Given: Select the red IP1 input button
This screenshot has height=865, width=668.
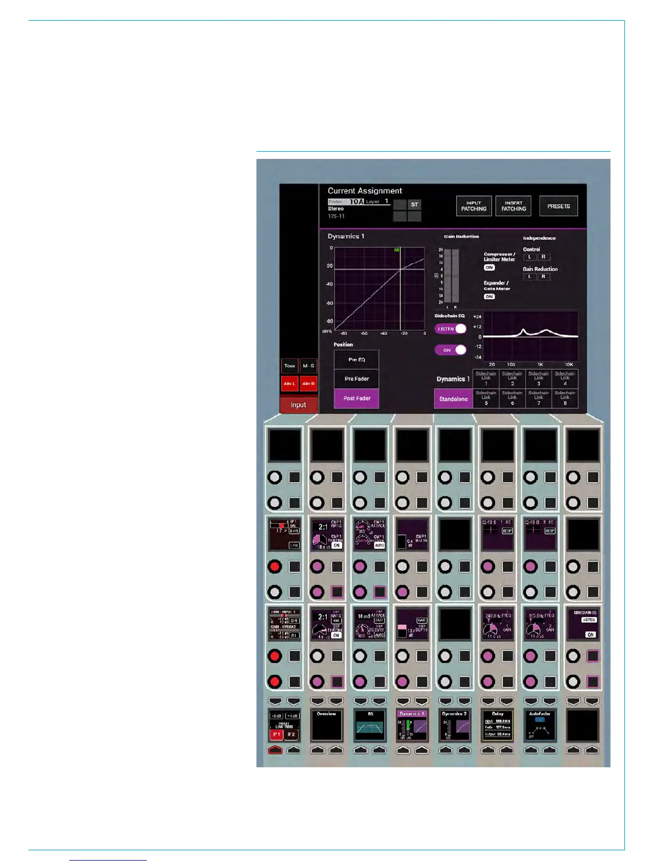Looking at the screenshot, I should (x=277, y=734).
